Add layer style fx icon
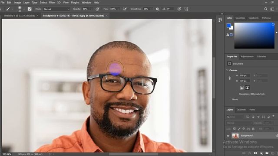This screenshot has height=156, width=278. point(250,153)
